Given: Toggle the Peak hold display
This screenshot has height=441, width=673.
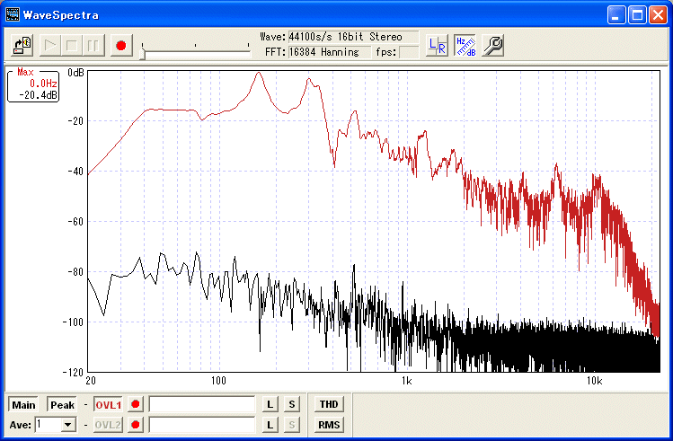Looking at the screenshot, I should point(62,405).
